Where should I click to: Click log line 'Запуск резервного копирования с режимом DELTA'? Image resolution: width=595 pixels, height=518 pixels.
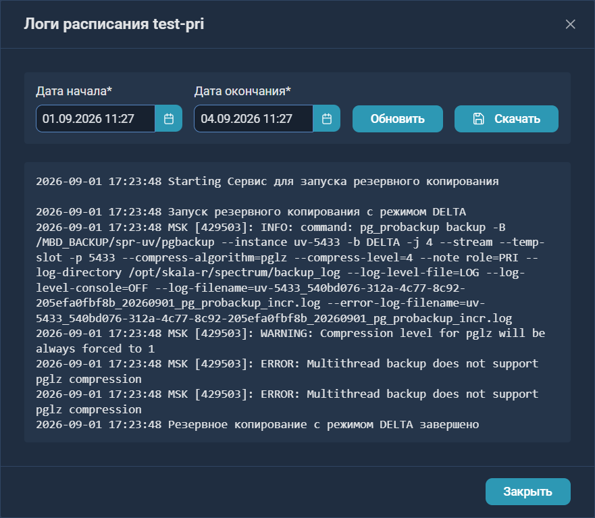(251, 212)
